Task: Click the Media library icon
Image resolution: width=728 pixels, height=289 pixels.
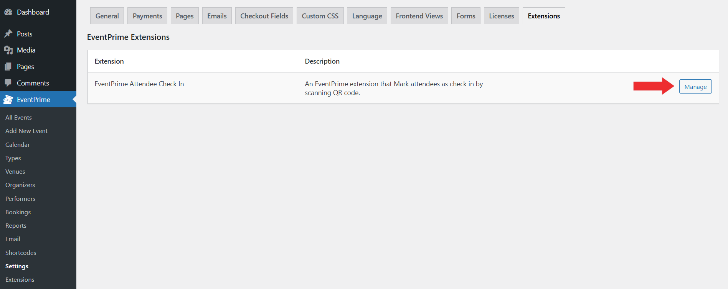Action: tap(8, 50)
